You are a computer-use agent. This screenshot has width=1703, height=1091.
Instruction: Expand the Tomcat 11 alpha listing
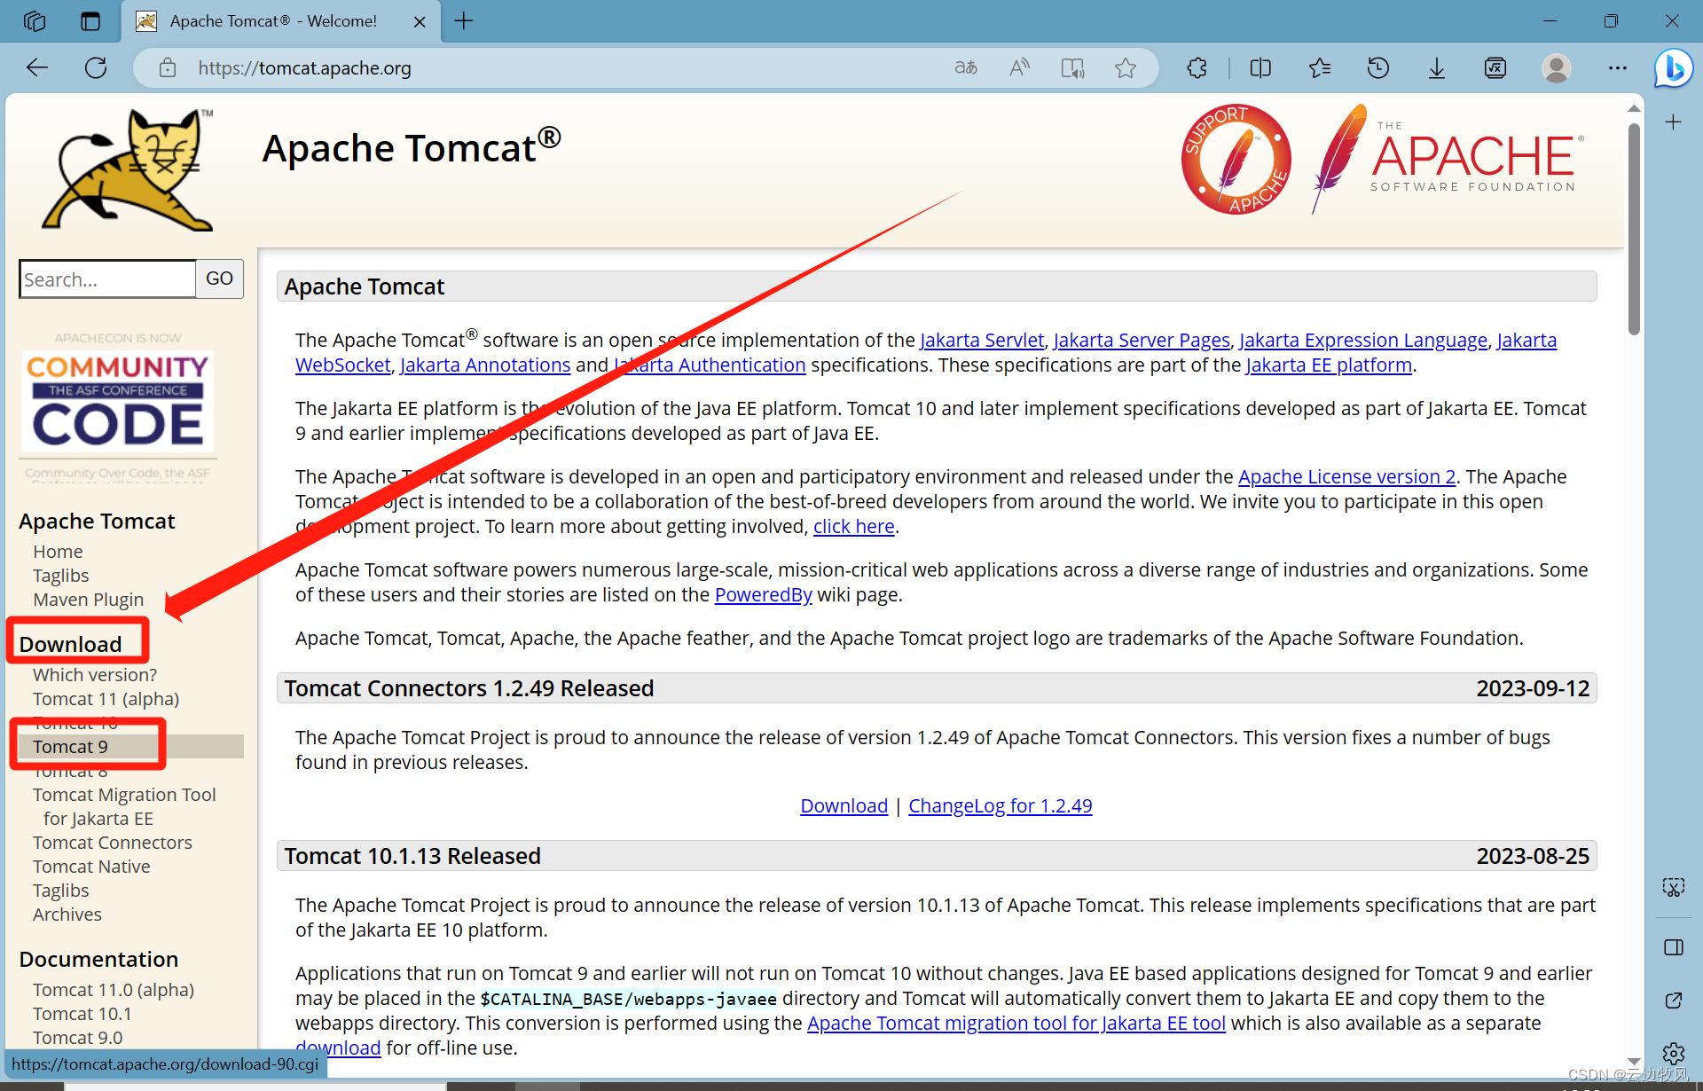106,697
